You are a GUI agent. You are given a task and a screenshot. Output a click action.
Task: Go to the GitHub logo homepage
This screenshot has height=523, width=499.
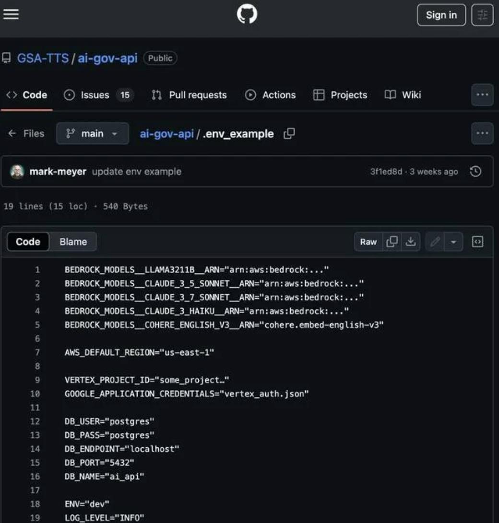247,14
